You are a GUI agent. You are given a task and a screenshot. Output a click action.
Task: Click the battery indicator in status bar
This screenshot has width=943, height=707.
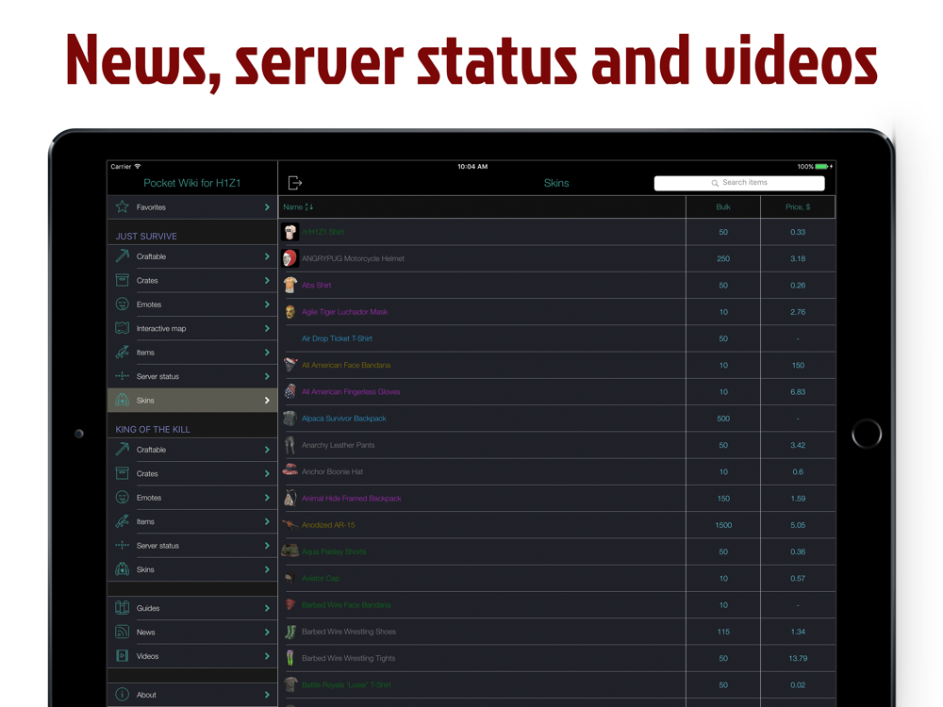[x=823, y=167]
